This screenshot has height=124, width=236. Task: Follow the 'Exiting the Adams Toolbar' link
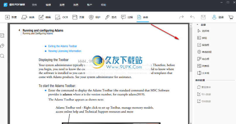[x=62, y=46]
